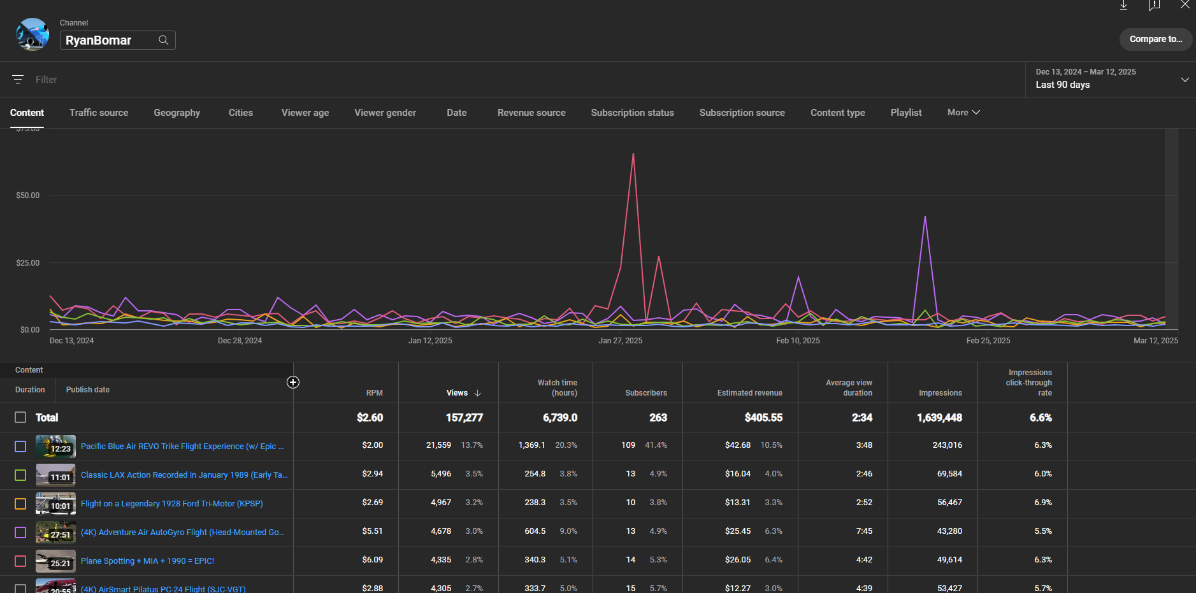Toggle checkbox for Pacific Blue Air REVO Trike video

coord(20,447)
